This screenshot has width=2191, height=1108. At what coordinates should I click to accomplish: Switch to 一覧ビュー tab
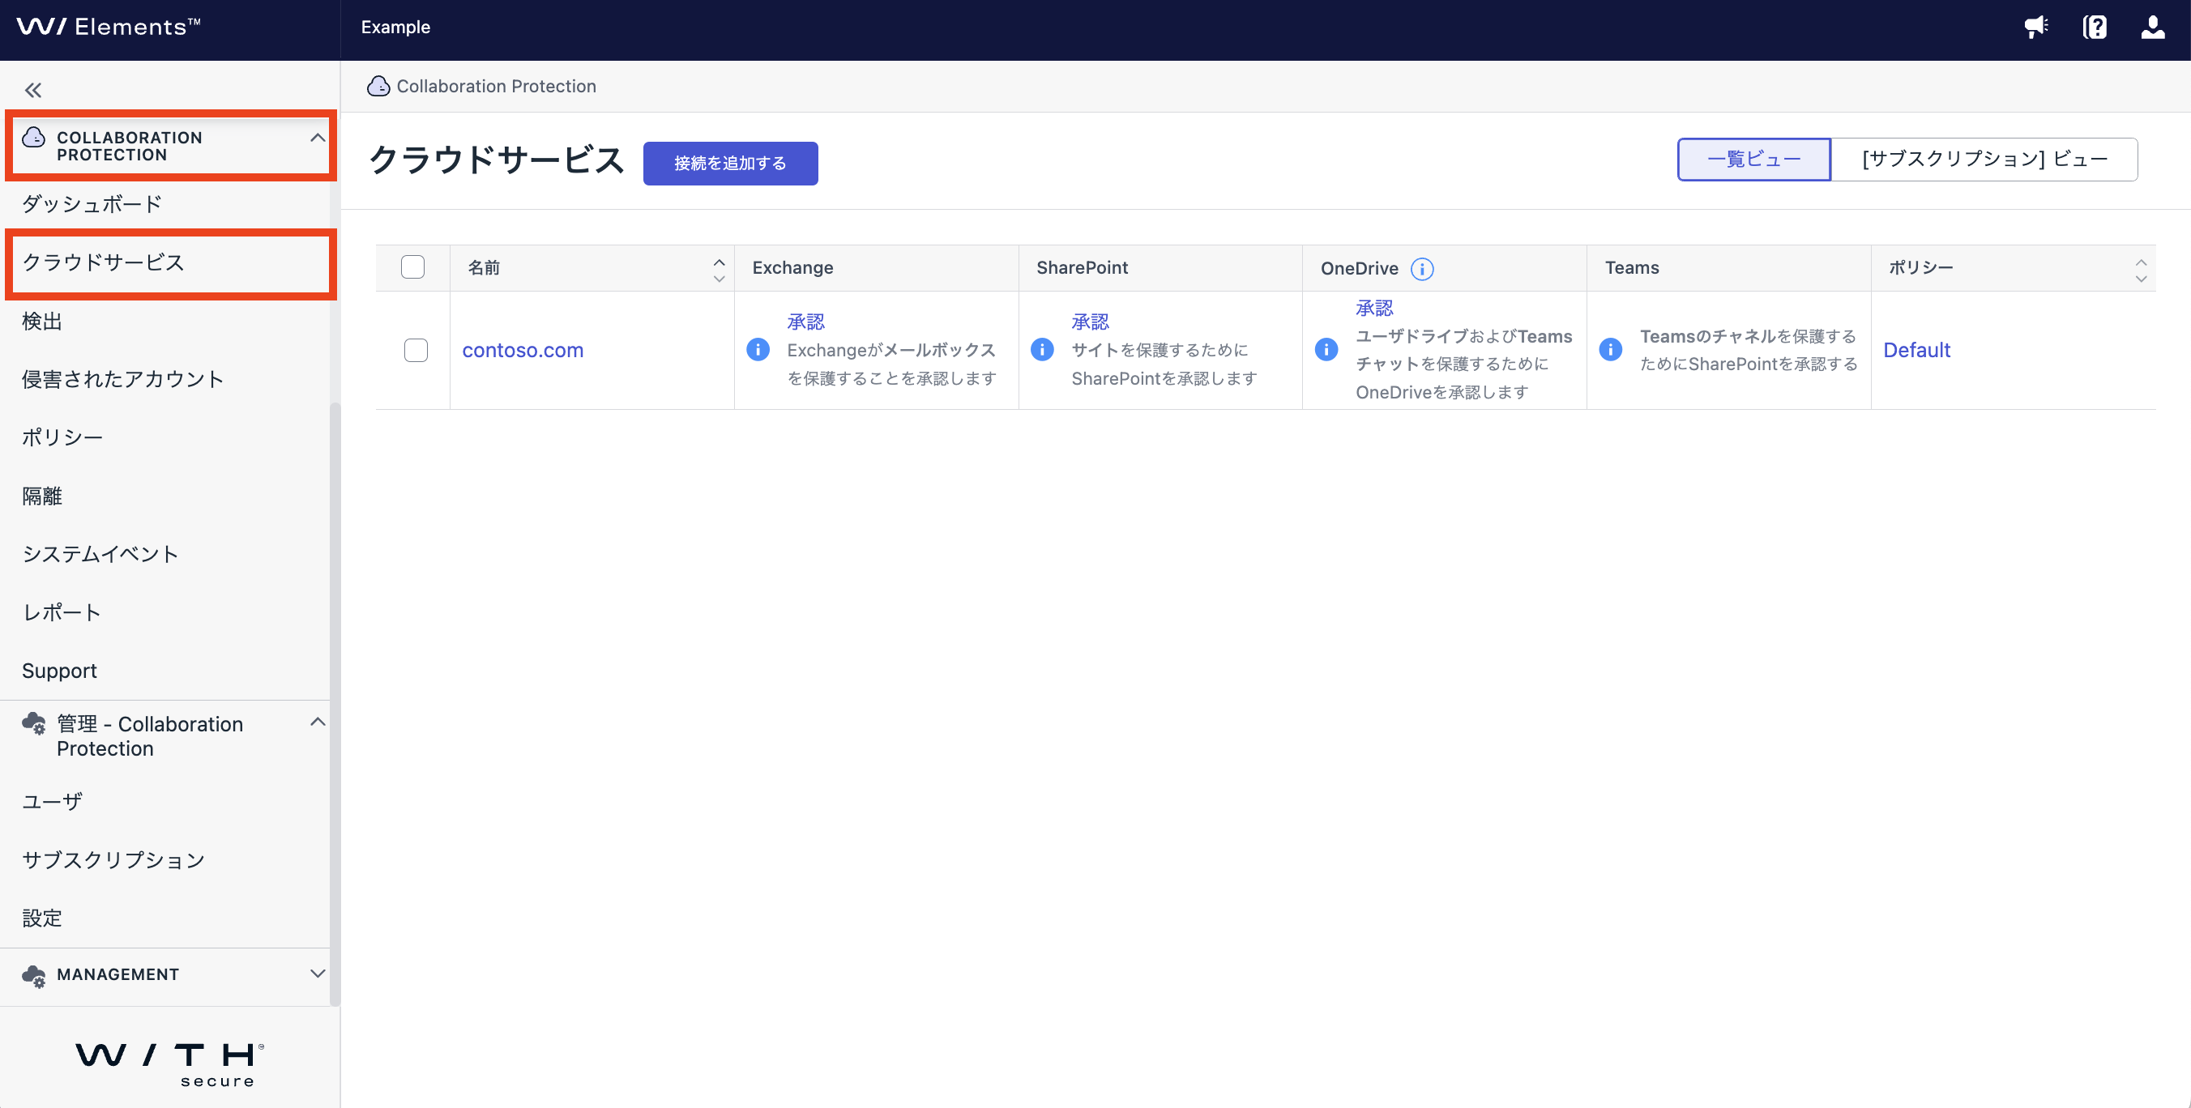(1753, 159)
